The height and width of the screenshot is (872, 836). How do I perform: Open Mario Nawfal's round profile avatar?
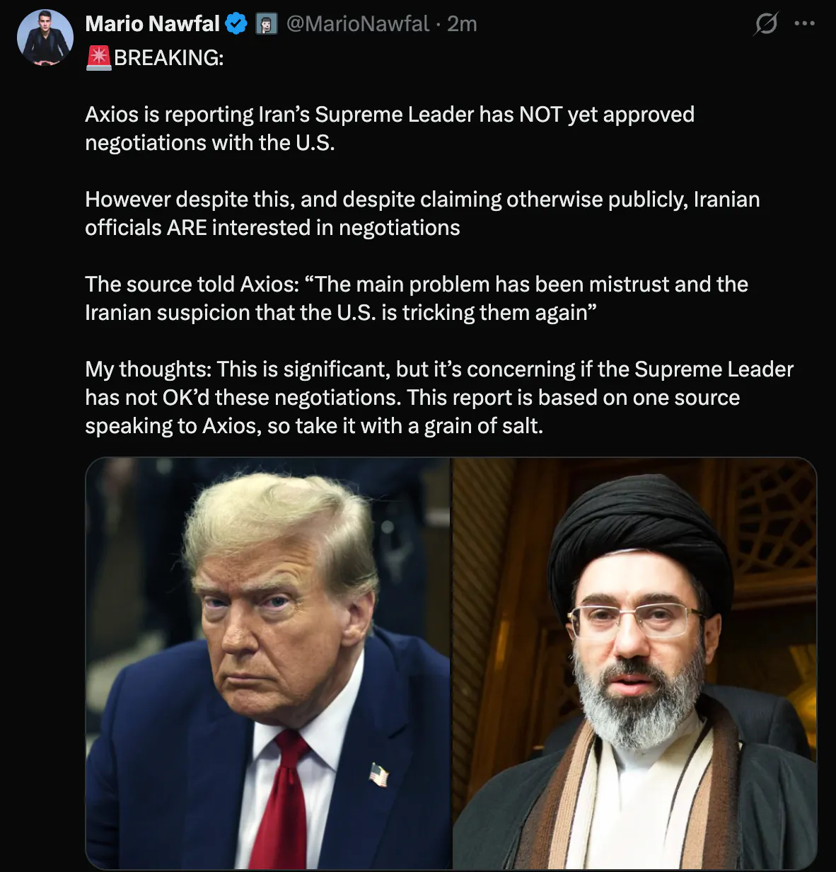click(x=45, y=38)
